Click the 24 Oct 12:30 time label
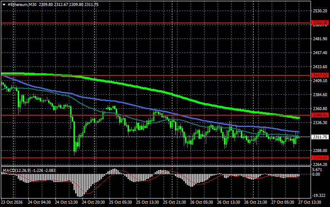 (66, 202)
